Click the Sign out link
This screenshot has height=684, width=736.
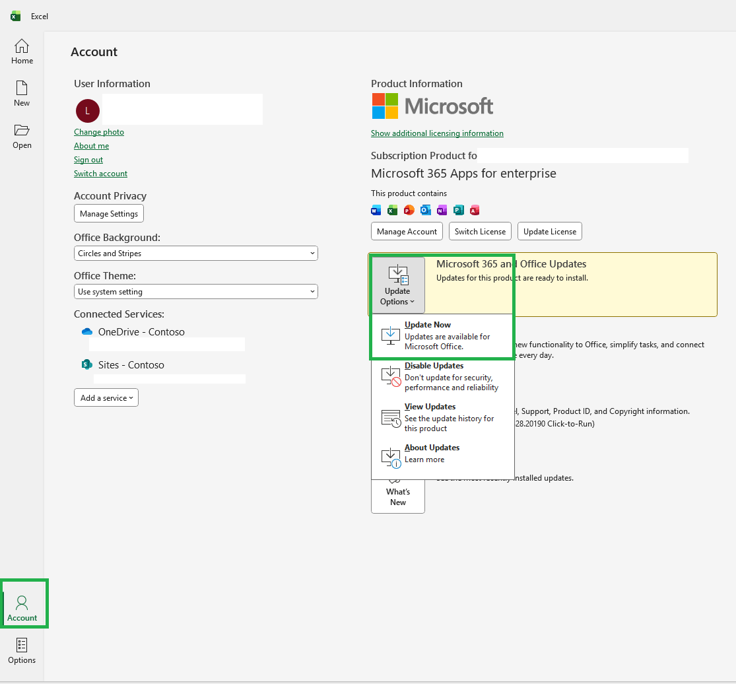click(x=88, y=160)
